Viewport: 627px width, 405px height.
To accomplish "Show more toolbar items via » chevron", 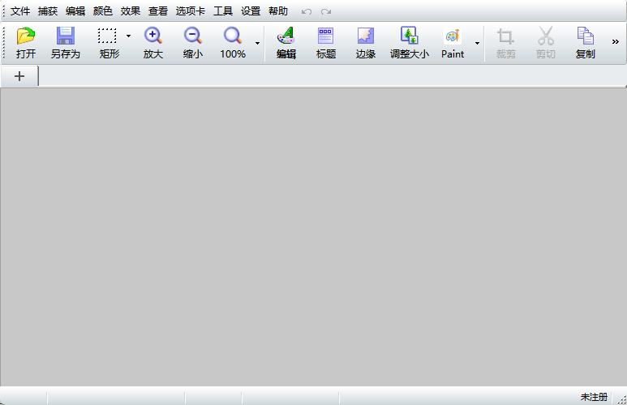I will coord(616,41).
